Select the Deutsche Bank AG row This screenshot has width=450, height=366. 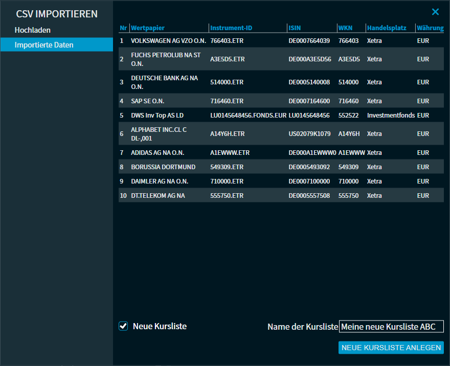281,82
